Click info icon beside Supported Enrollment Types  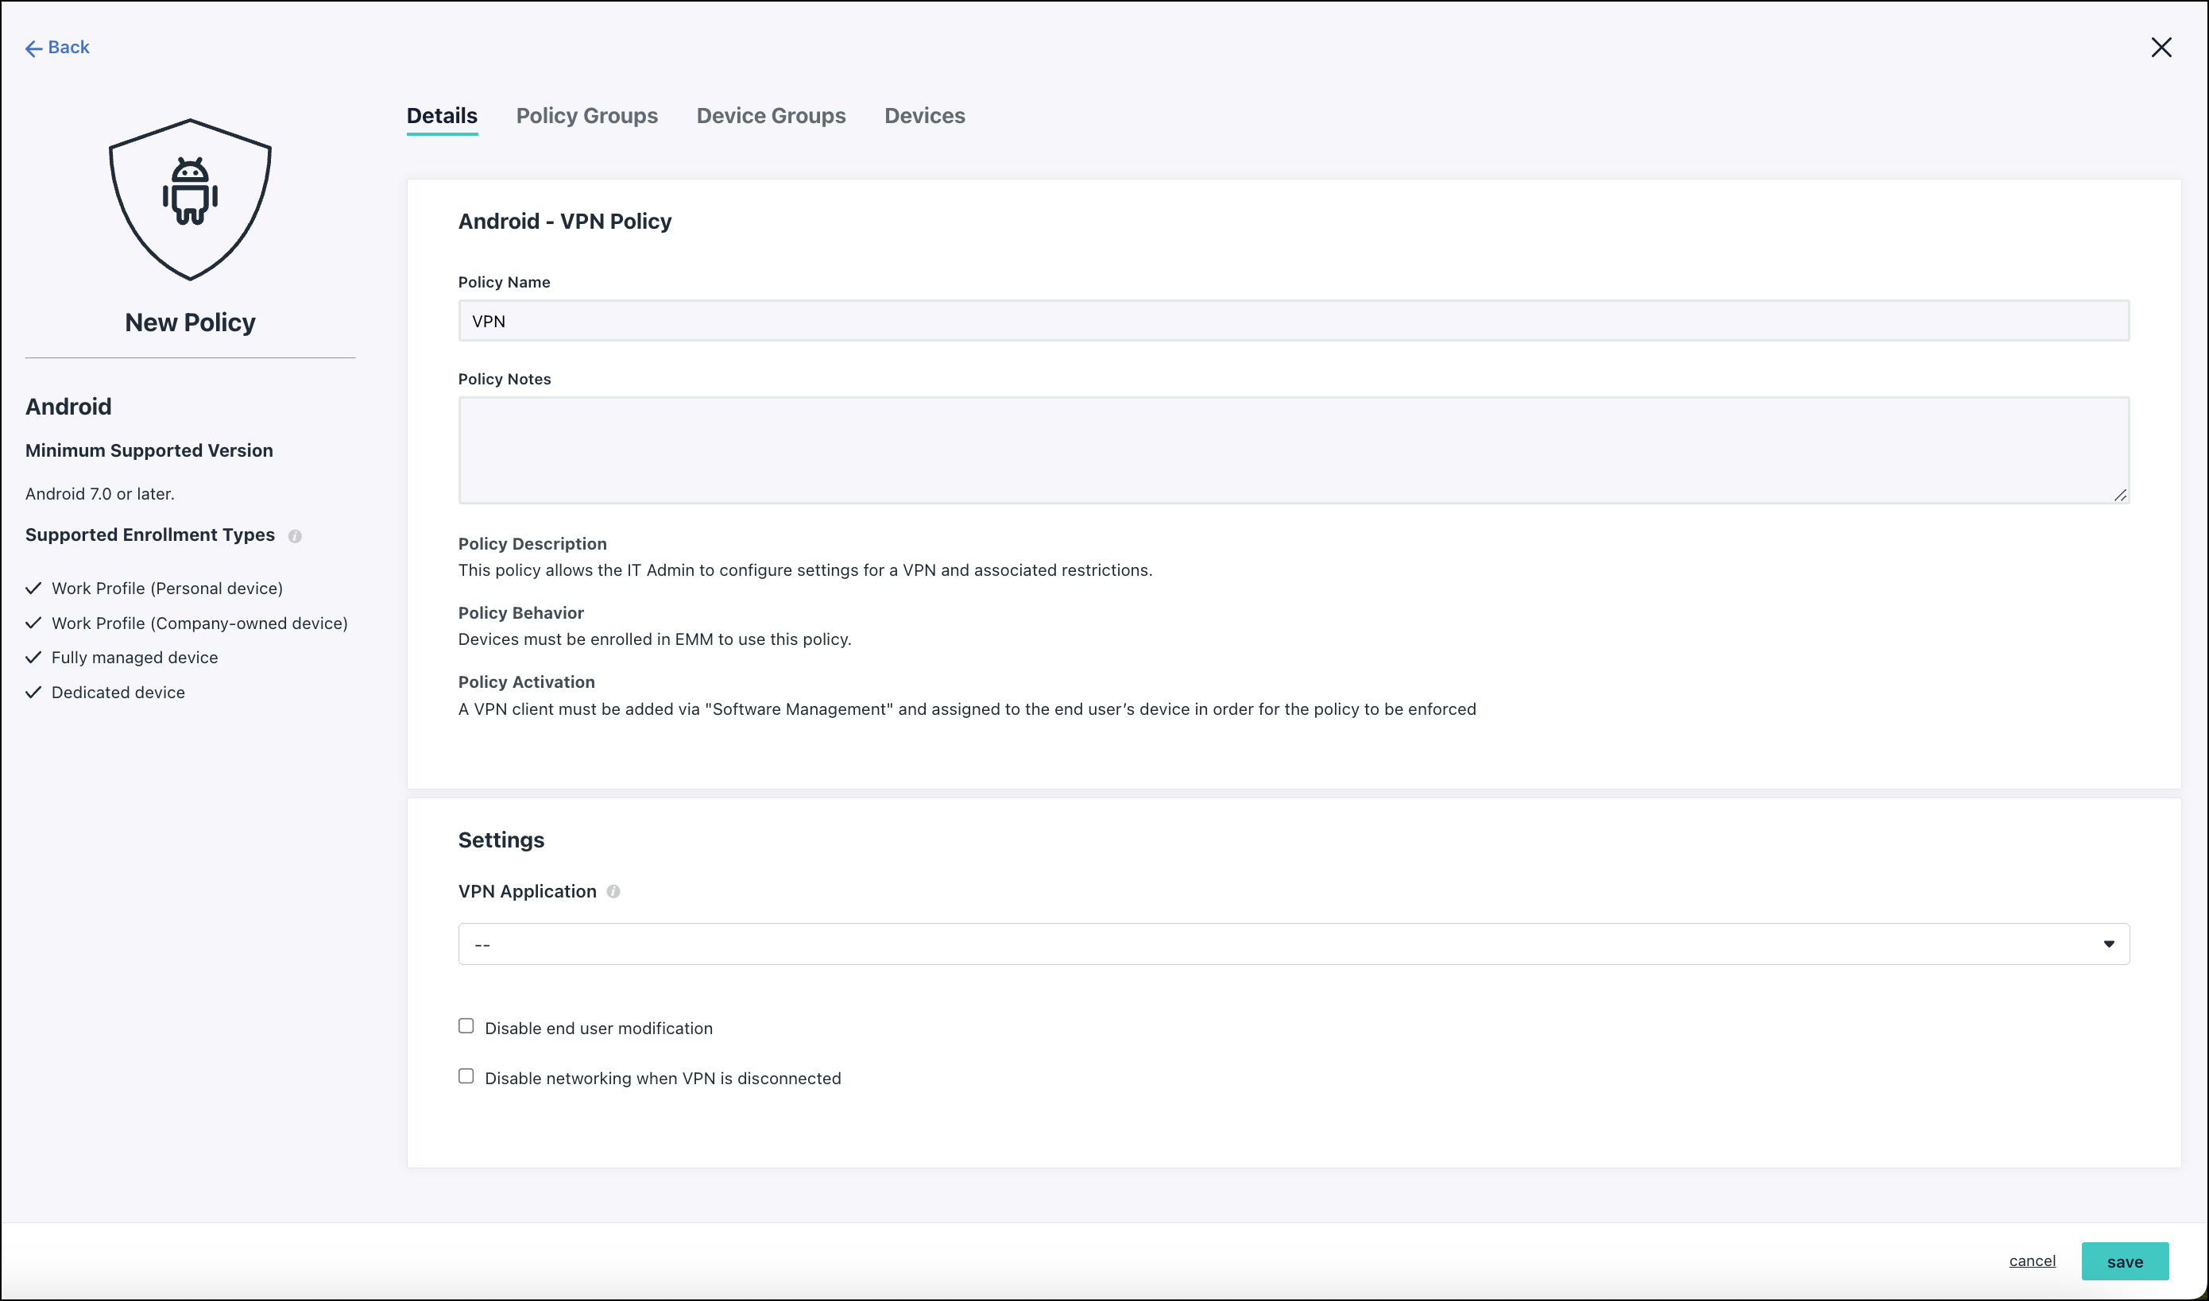pos(295,537)
